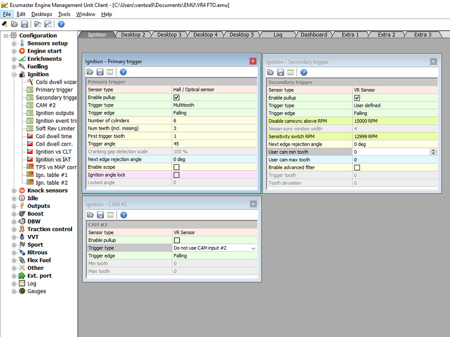Save icon in CAM #2 panel toolbar
The height and width of the screenshot is (337, 450).
click(100, 215)
